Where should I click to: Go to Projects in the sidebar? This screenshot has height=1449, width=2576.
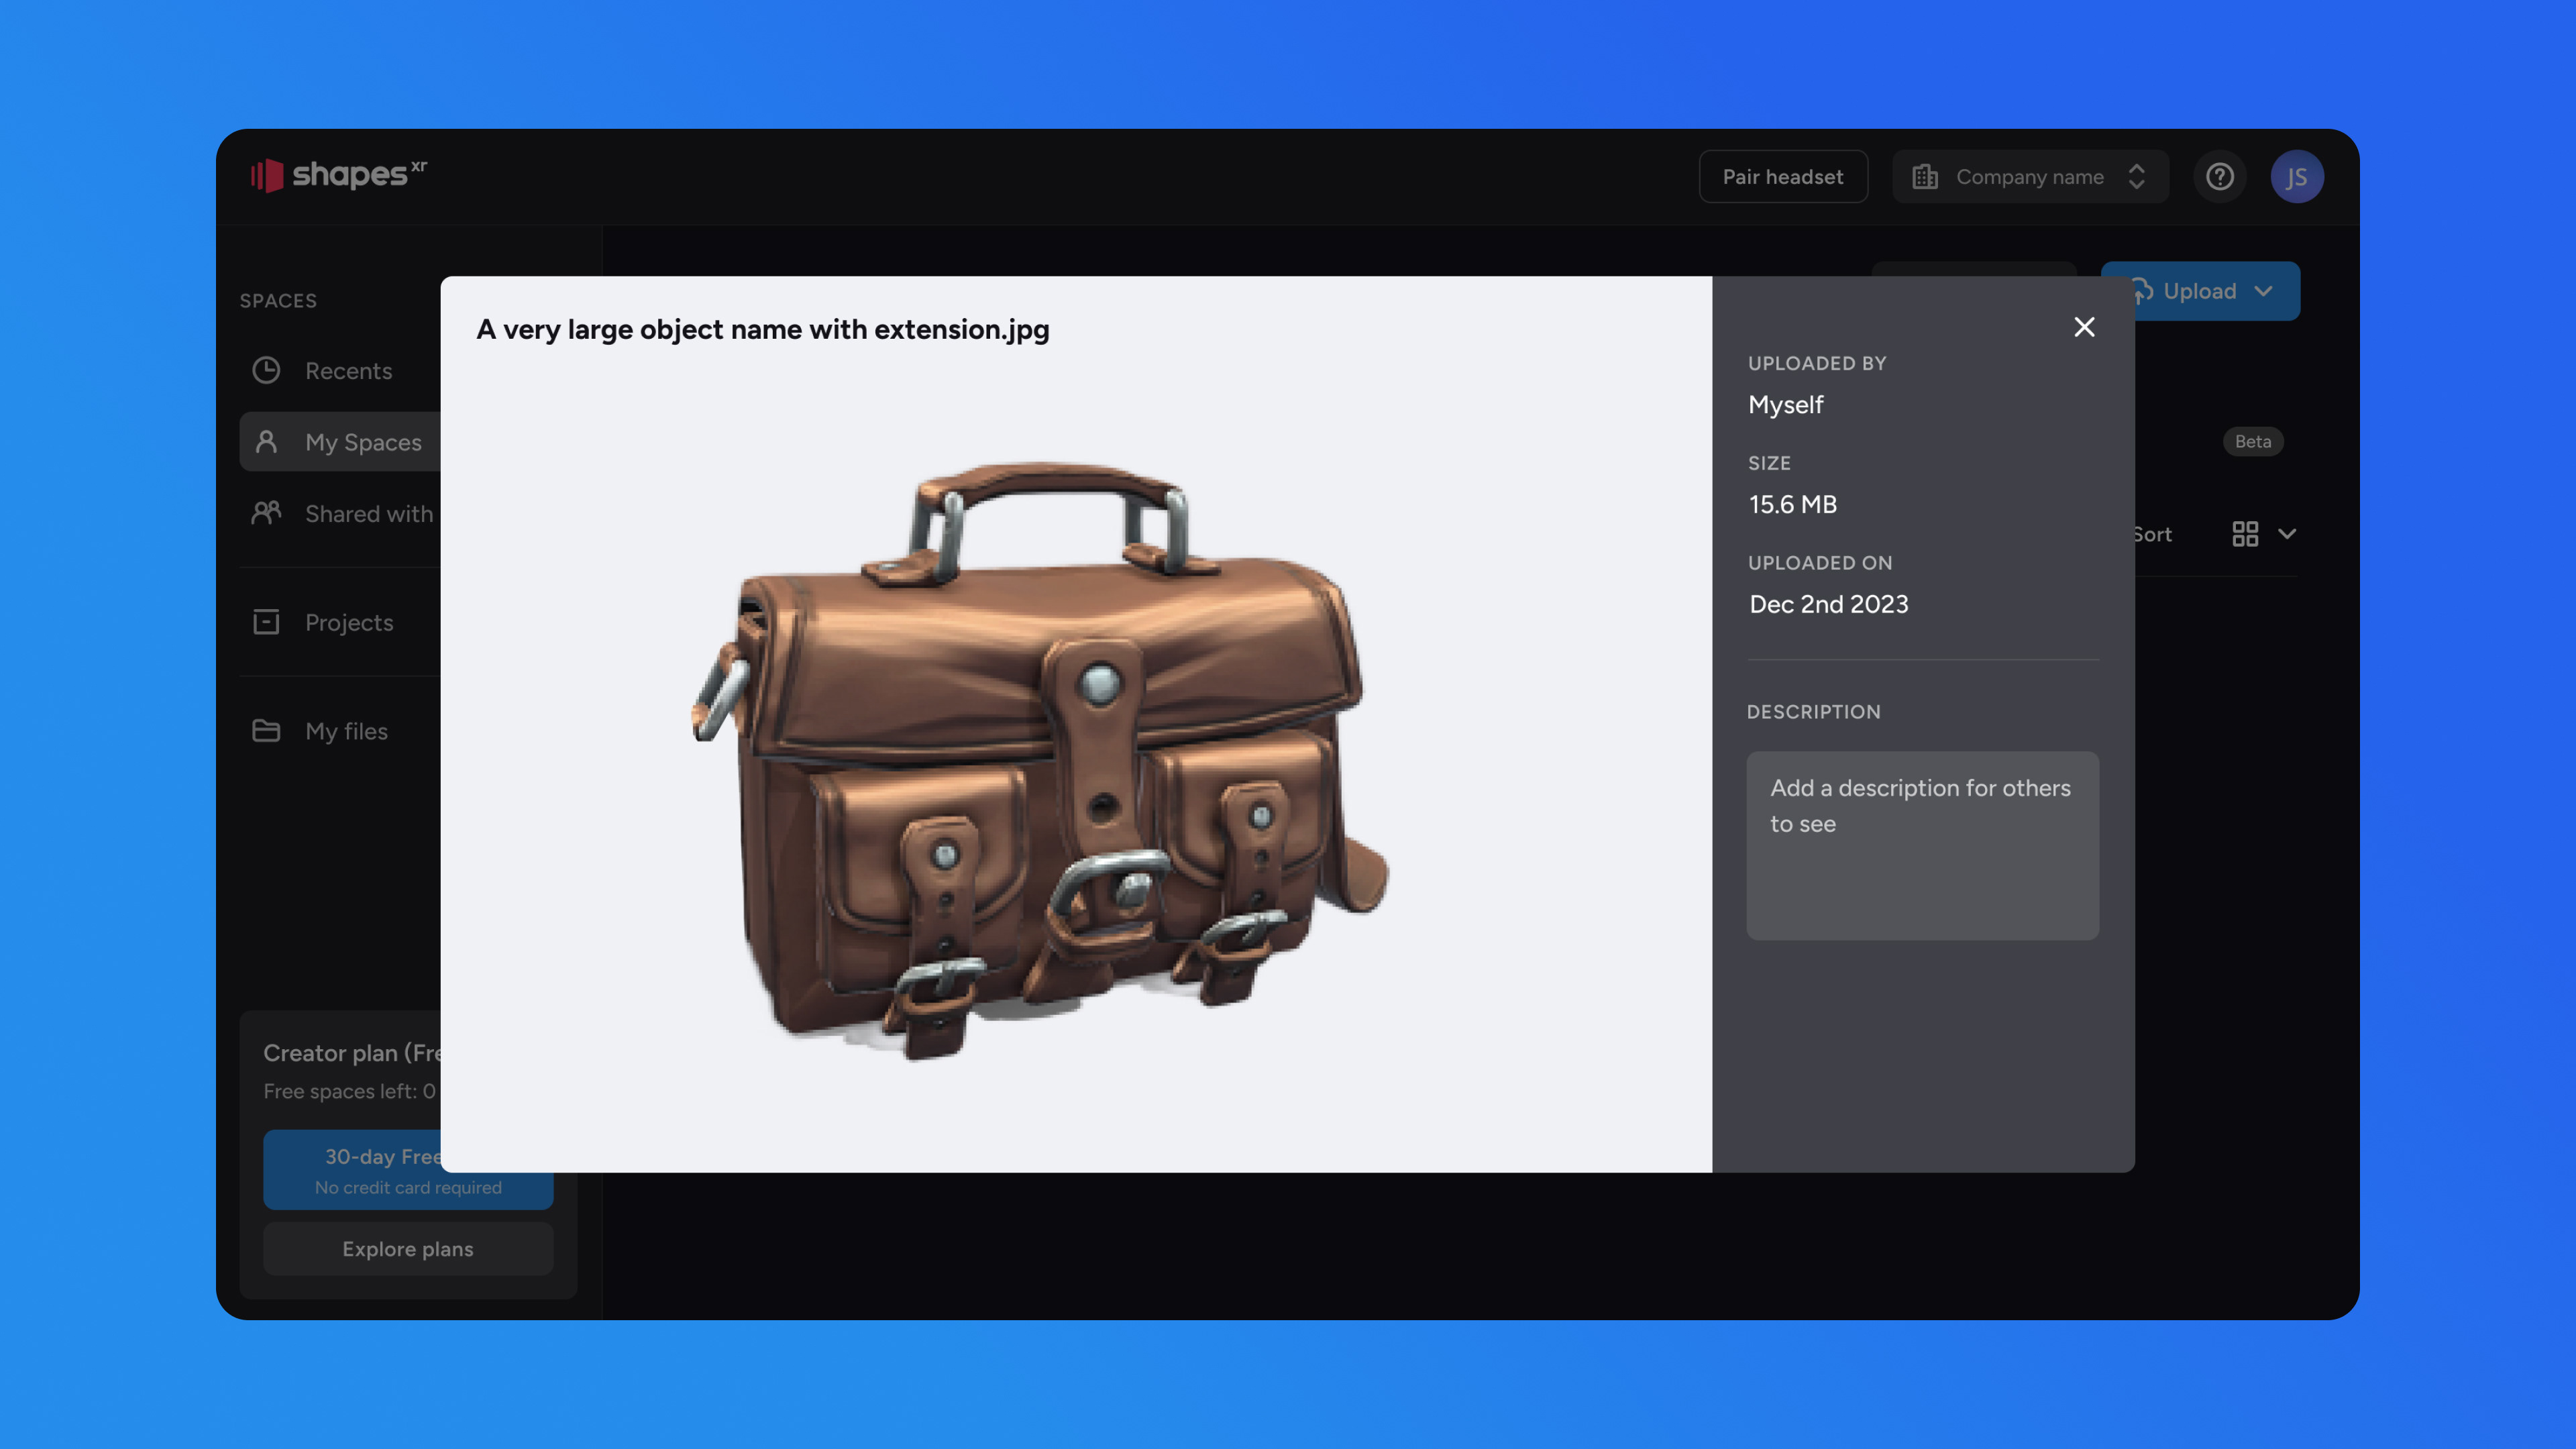(340, 622)
